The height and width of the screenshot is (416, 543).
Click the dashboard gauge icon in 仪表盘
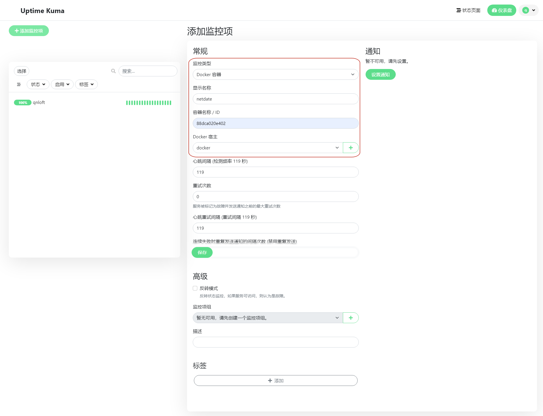(x=494, y=10)
